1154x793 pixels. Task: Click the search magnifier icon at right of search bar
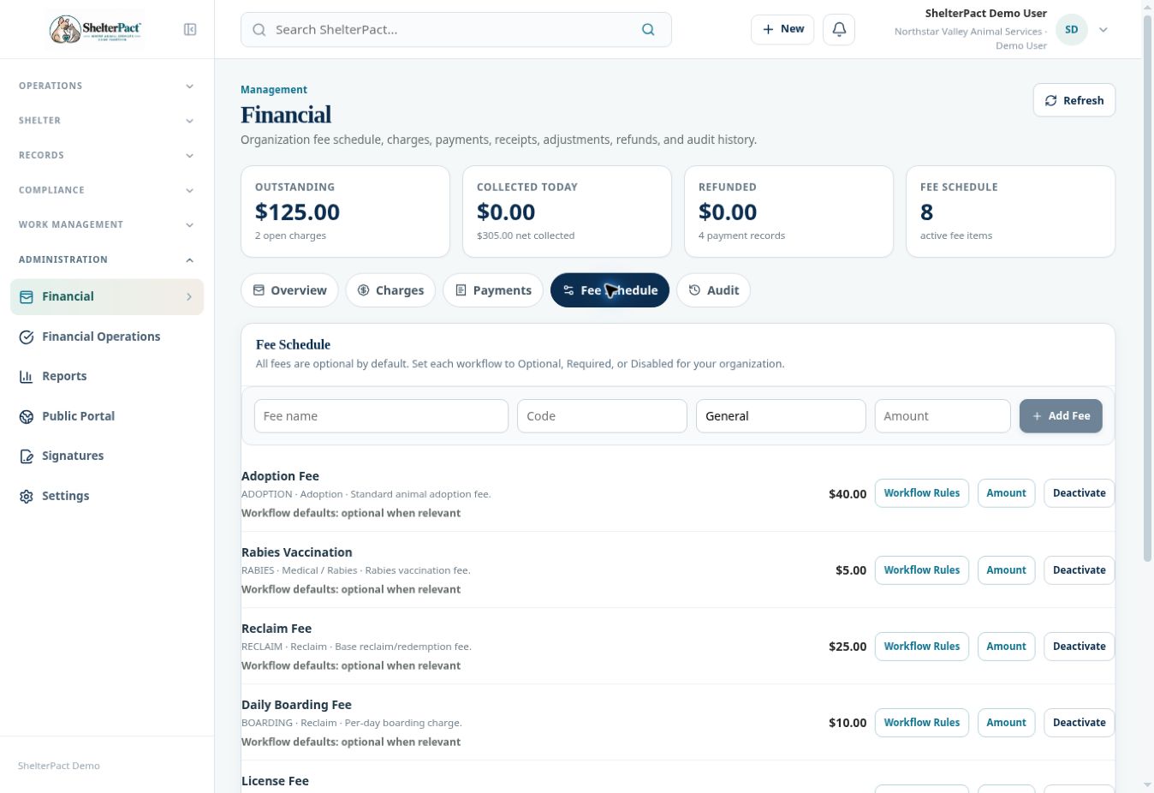pyautogui.click(x=648, y=30)
